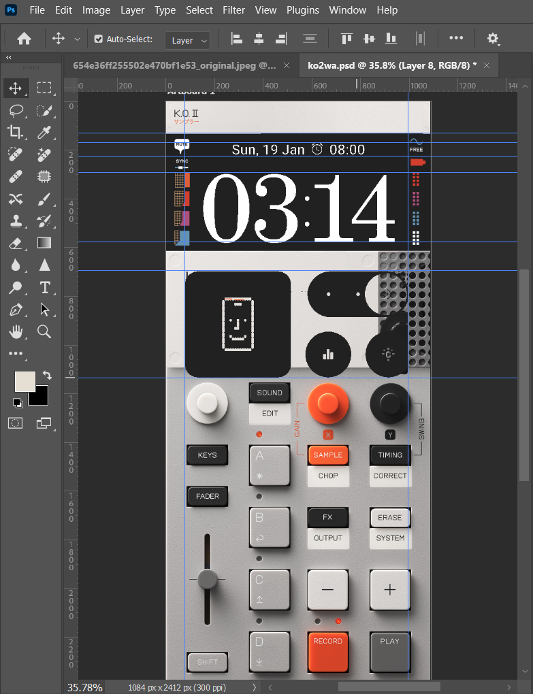Swap foreground and background colors

click(46, 375)
